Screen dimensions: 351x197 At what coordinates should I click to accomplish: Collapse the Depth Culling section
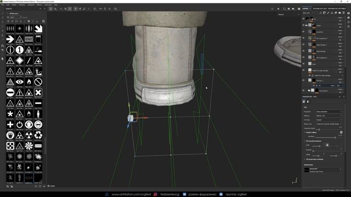coord(305,132)
